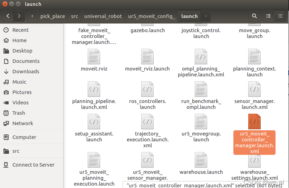Select warehouse_settings.launch.xml file icon
The height and width of the screenshot is (188, 289).
(254, 161)
